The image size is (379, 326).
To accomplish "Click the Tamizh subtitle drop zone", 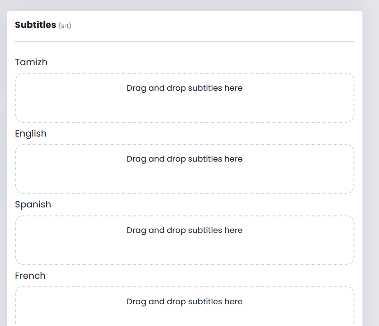I will point(184,98).
